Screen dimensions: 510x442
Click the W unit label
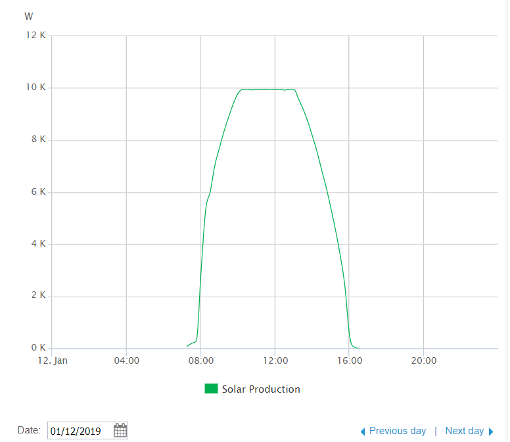pyautogui.click(x=29, y=16)
